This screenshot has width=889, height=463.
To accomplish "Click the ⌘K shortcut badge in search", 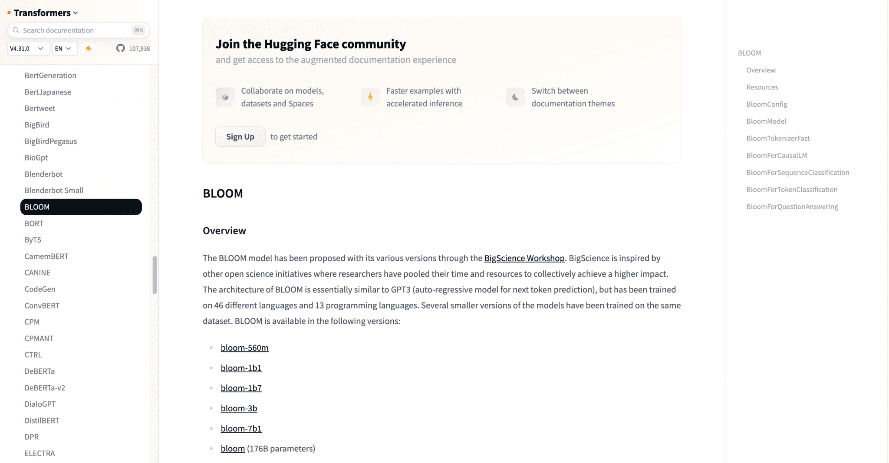I will [138, 30].
